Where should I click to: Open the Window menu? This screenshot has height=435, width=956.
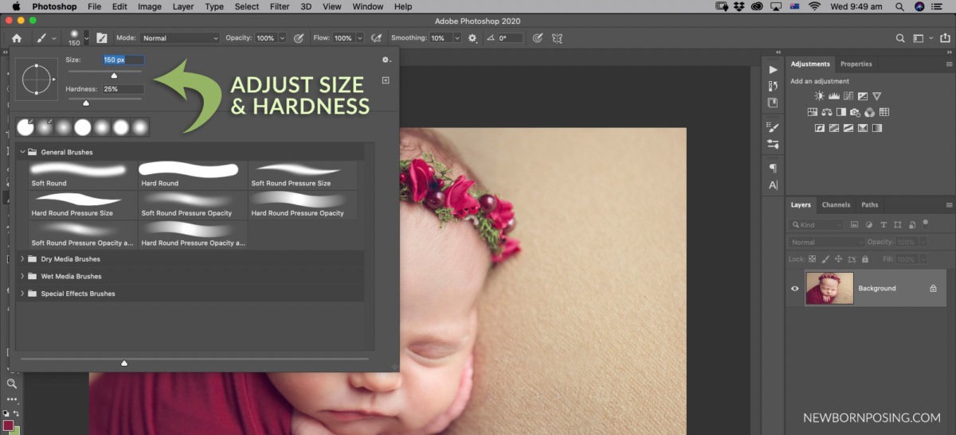click(367, 6)
